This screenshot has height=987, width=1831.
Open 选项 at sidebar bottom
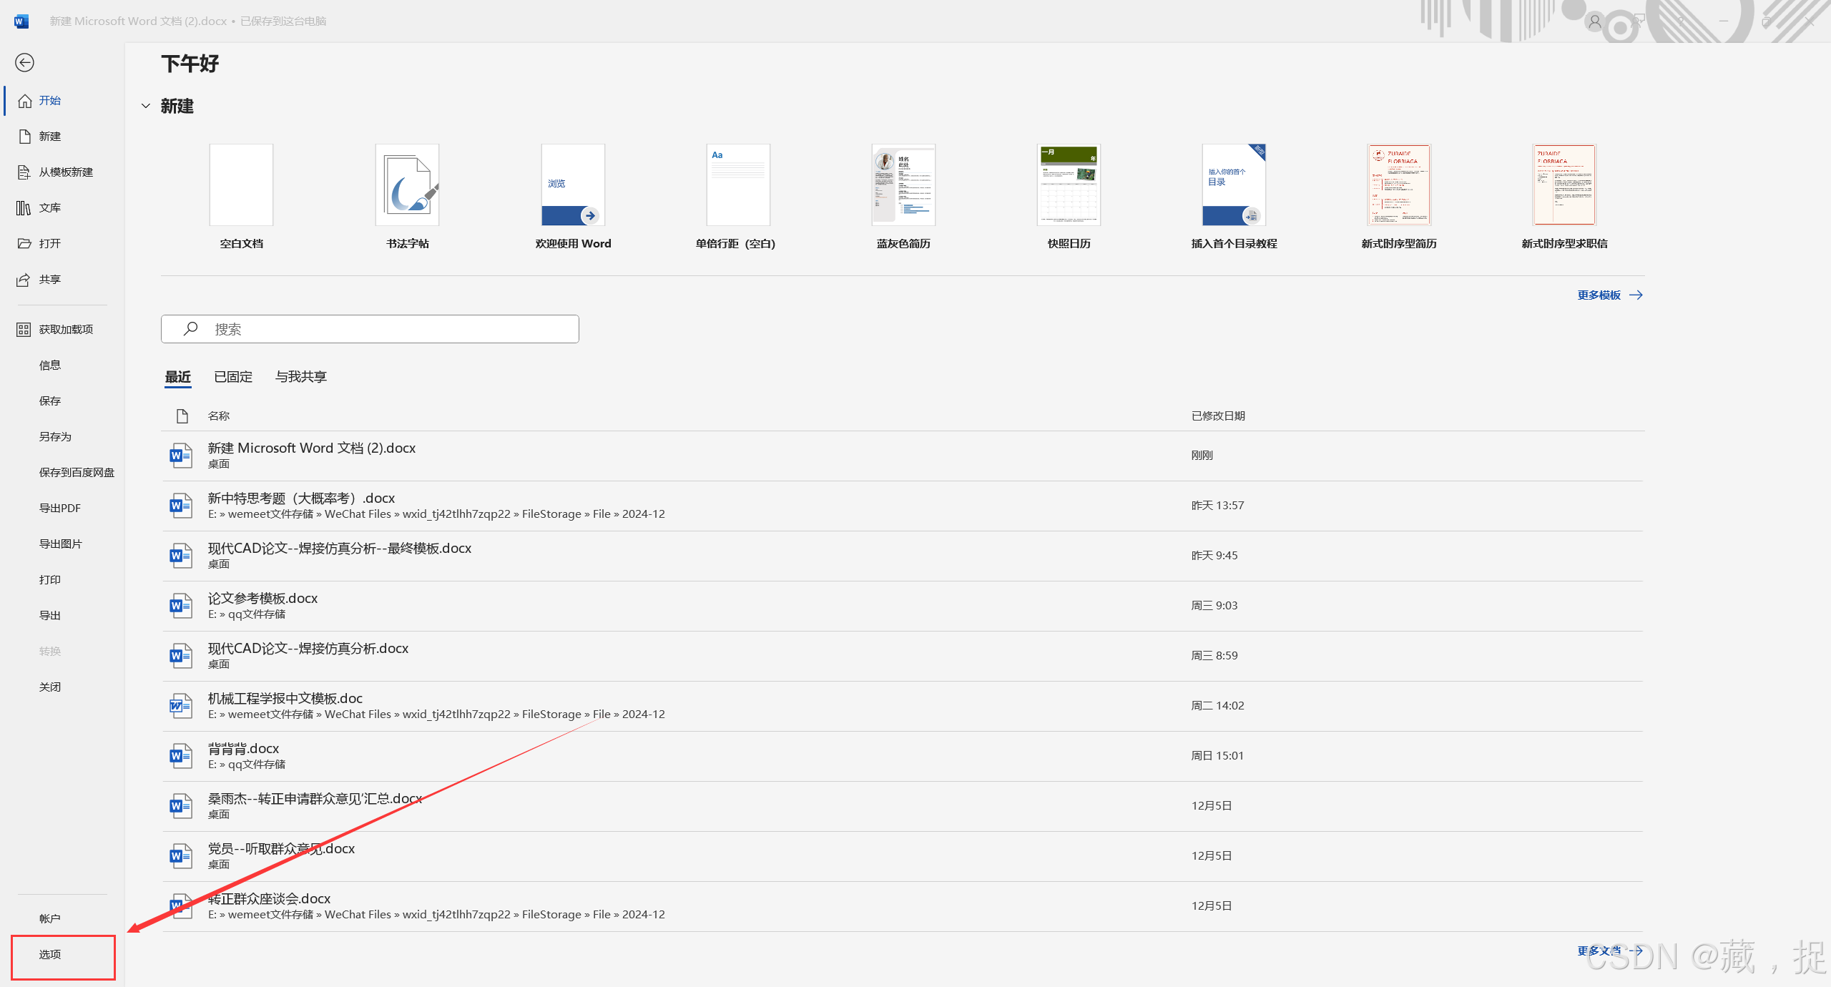pyautogui.click(x=50, y=955)
